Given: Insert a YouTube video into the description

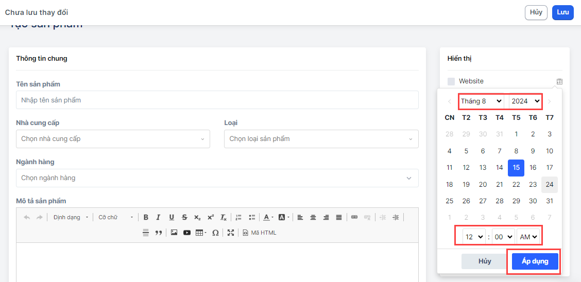Looking at the screenshot, I should click(186, 233).
